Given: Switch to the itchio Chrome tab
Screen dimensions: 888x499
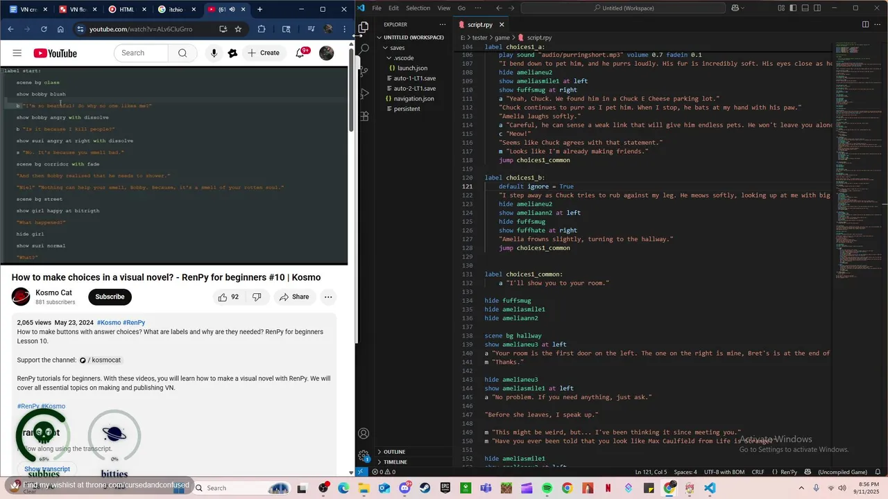Looking at the screenshot, I should click(x=176, y=10).
